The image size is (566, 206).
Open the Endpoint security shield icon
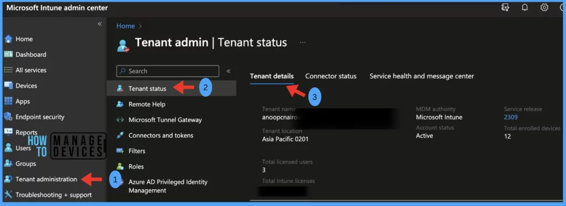coord(8,116)
